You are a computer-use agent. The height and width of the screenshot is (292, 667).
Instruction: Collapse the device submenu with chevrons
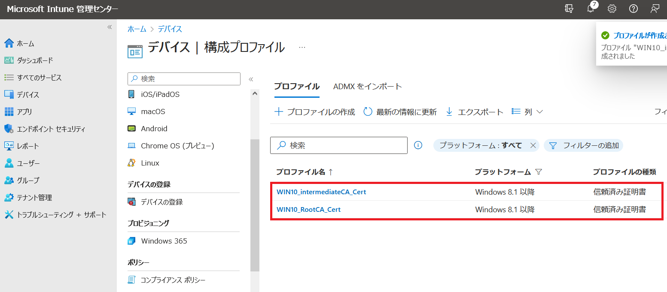tap(251, 79)
